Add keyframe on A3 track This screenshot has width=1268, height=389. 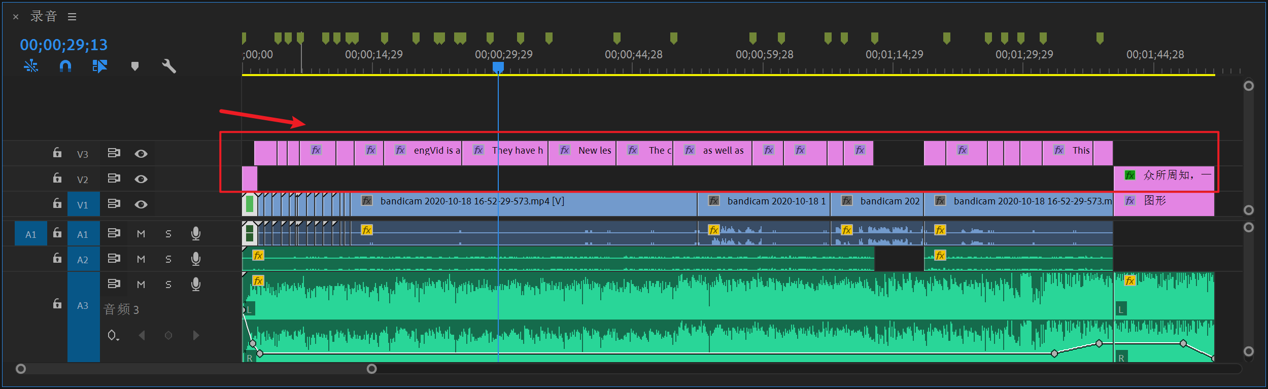168,335
